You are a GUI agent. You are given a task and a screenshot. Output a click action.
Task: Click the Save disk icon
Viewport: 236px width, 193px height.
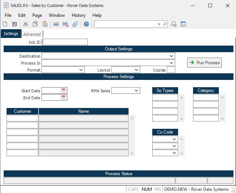[x=15, y=24]
